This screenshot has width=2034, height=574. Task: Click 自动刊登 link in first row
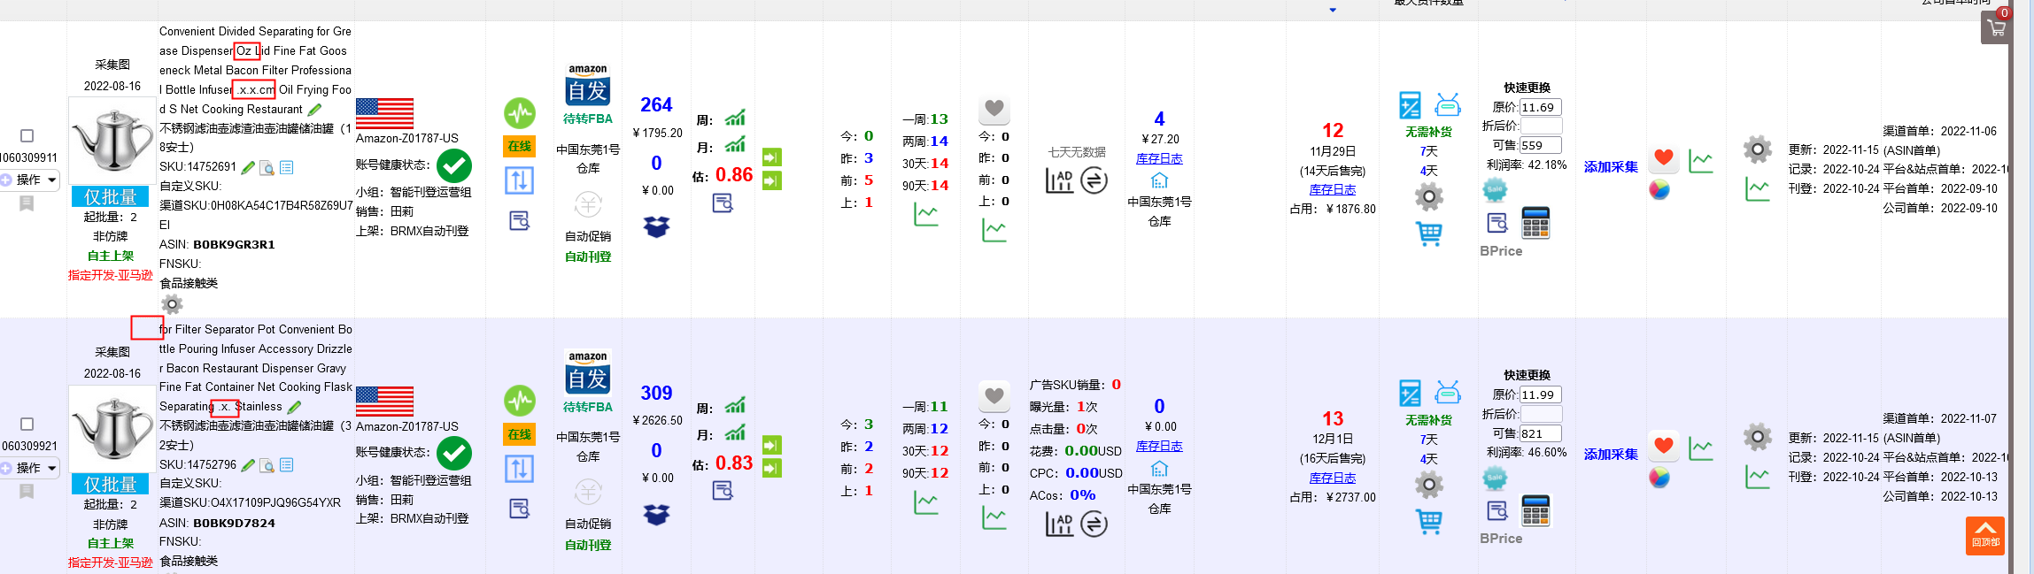pyautogui.click(x=588, y=256)
